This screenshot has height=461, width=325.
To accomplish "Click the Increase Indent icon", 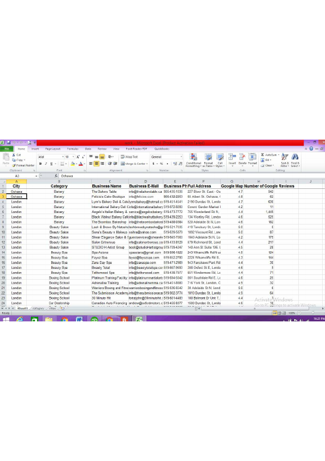I will (115, 164).
